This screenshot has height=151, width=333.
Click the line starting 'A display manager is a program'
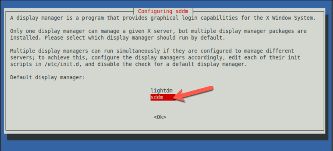point(163,18)
